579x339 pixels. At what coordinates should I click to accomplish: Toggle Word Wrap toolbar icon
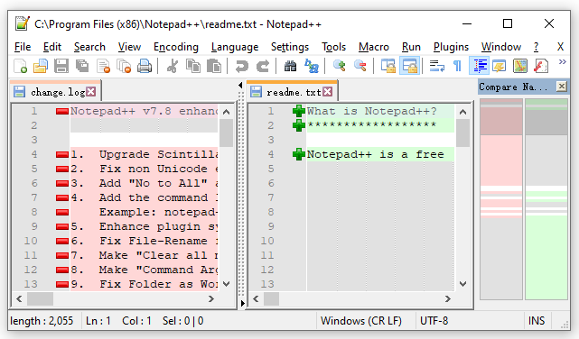click(x=437, y=67)
